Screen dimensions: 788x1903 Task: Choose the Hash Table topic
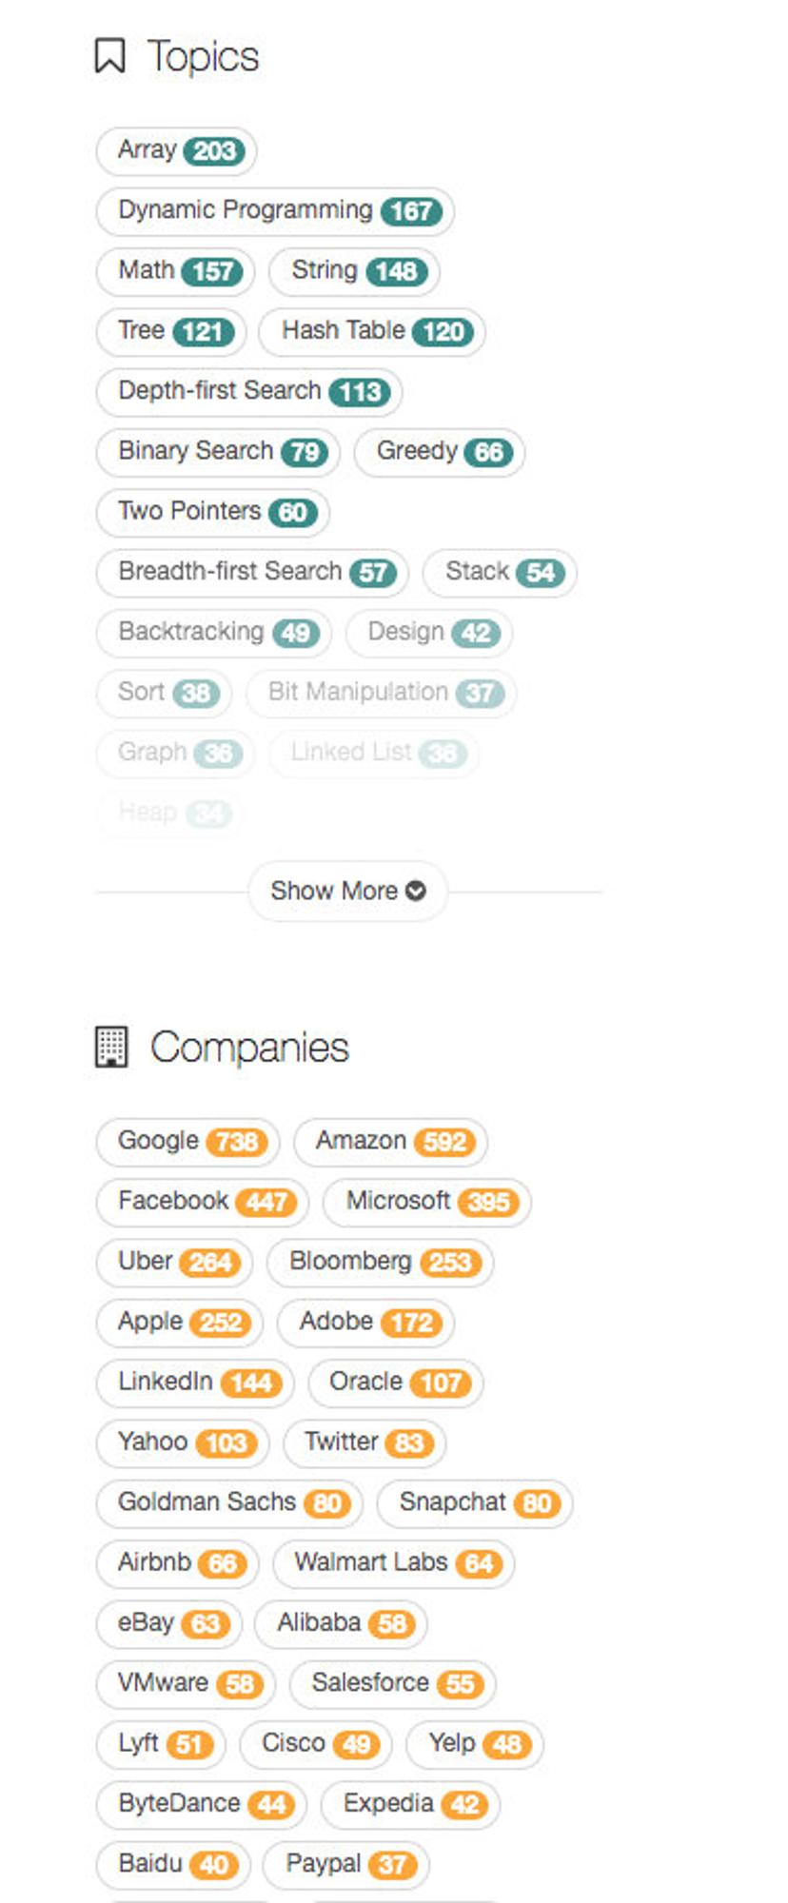(372, 331)
